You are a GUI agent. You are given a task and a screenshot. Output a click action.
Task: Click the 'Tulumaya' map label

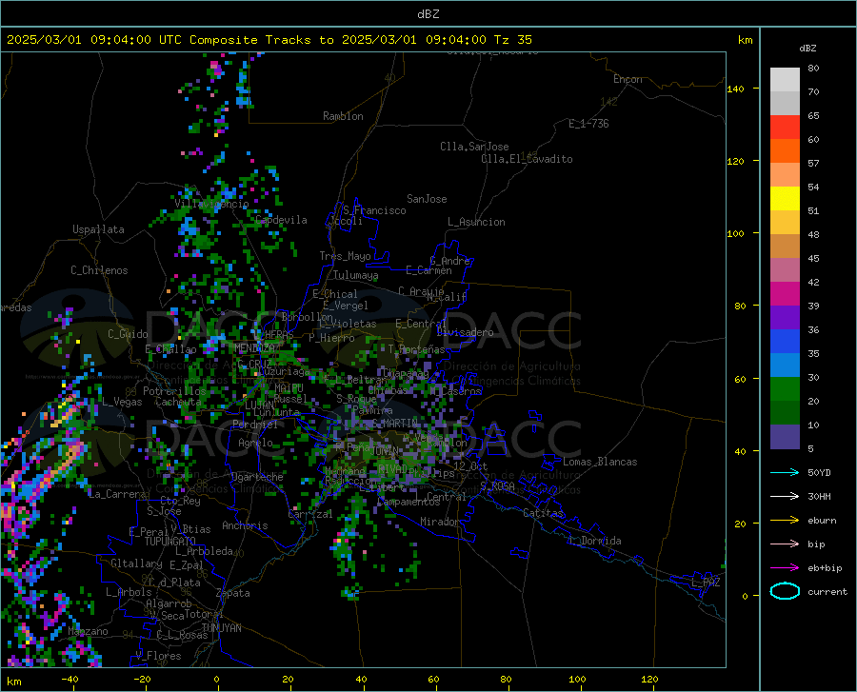tap(355, 275)
